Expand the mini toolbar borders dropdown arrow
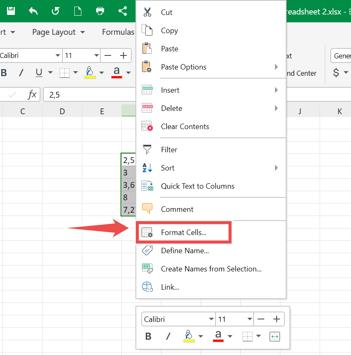This screenshot has width=351, height=355. pos(259,336)
